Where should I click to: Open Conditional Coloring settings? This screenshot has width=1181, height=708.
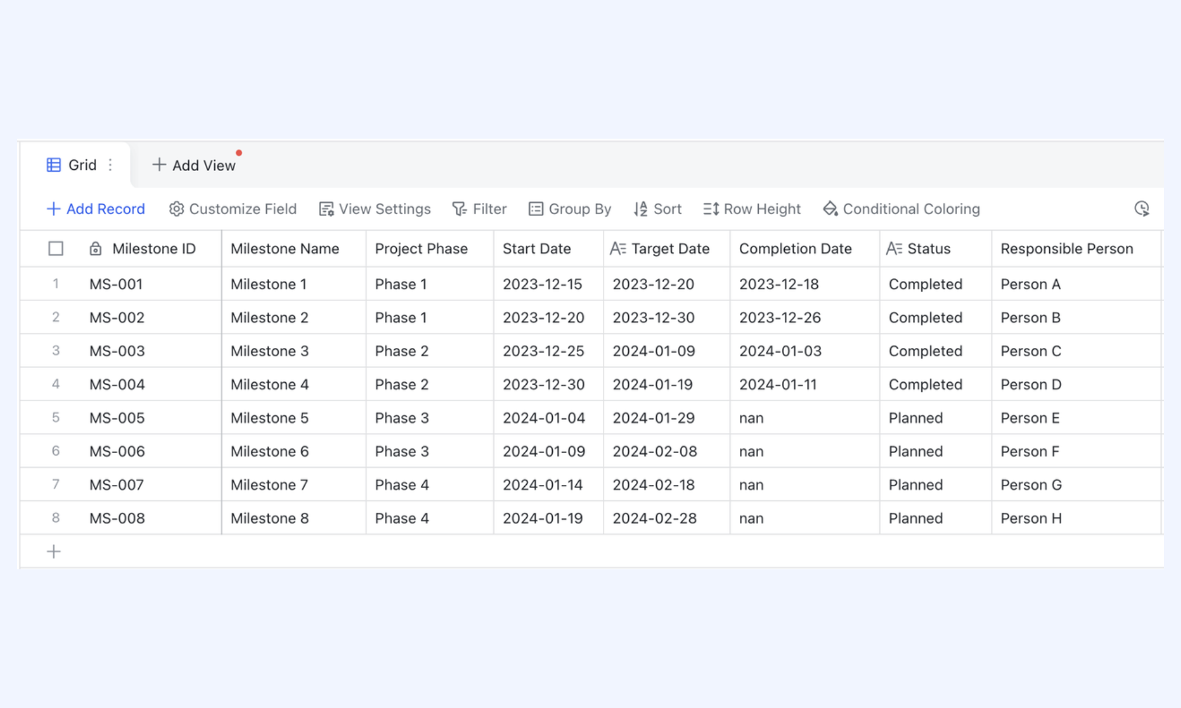coord(901,209)
